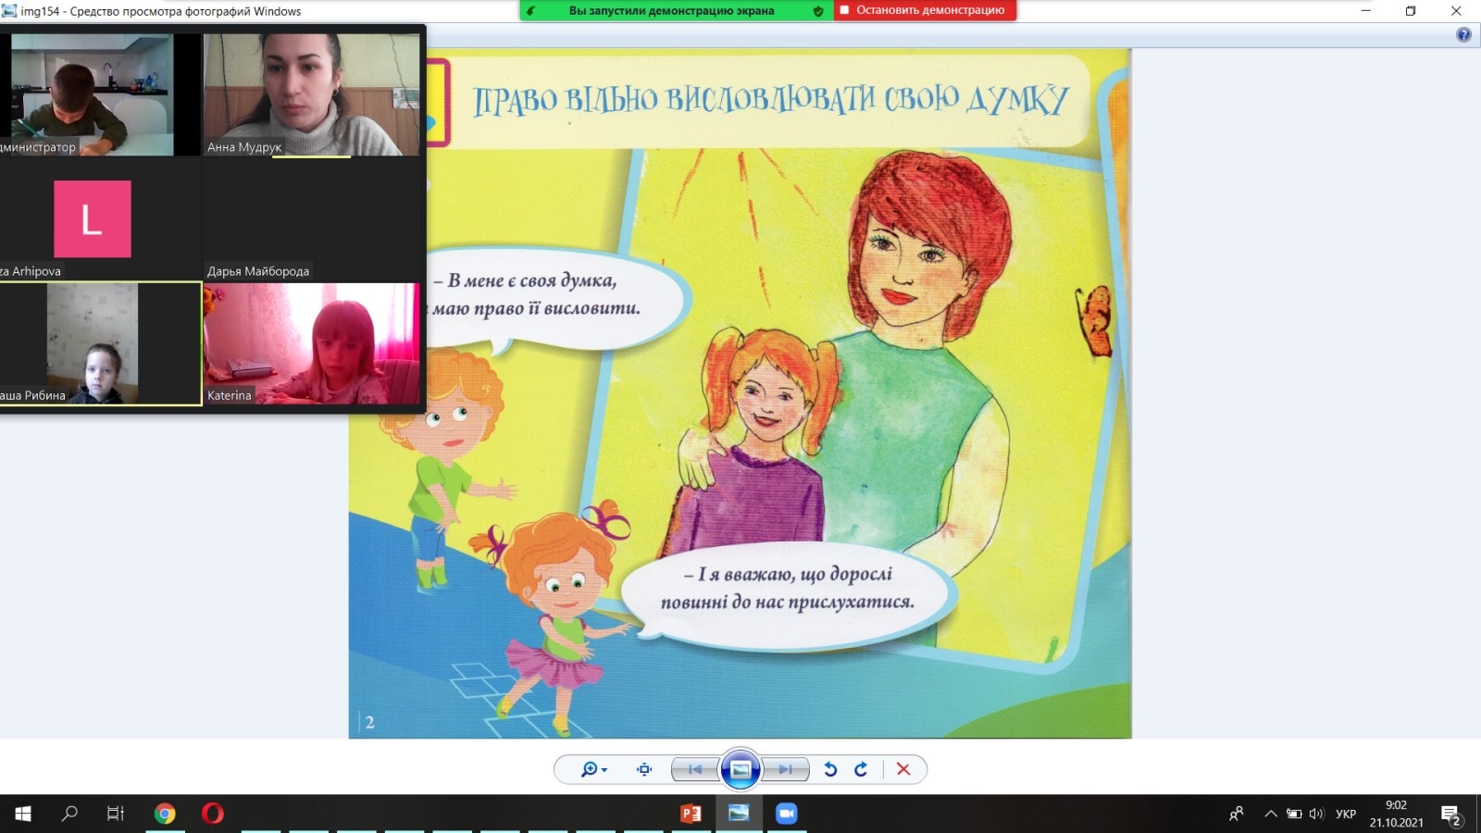The width and height of the screenshot is (1481, 833).
Task: Launch Opera browser from the taskbar
Action: (x=213, y=814)
